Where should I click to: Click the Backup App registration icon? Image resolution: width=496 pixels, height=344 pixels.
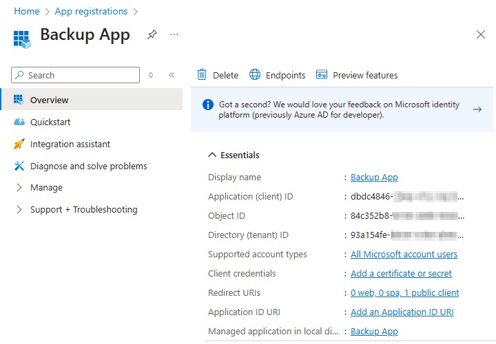(x=22, y=39)
